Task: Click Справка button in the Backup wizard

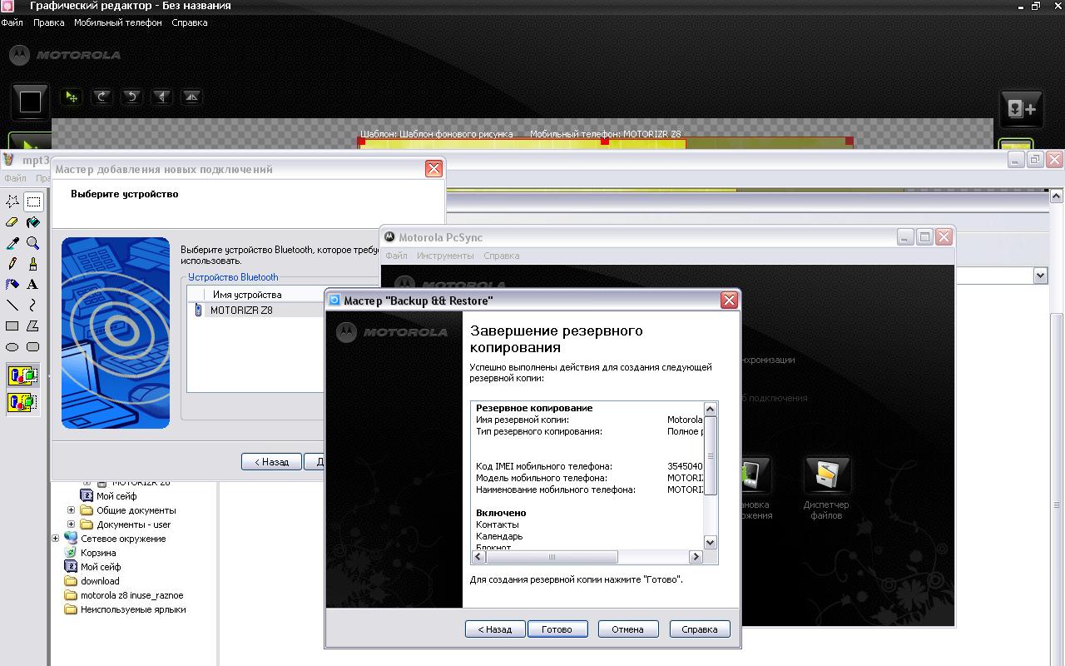Action: coord(700,629)
